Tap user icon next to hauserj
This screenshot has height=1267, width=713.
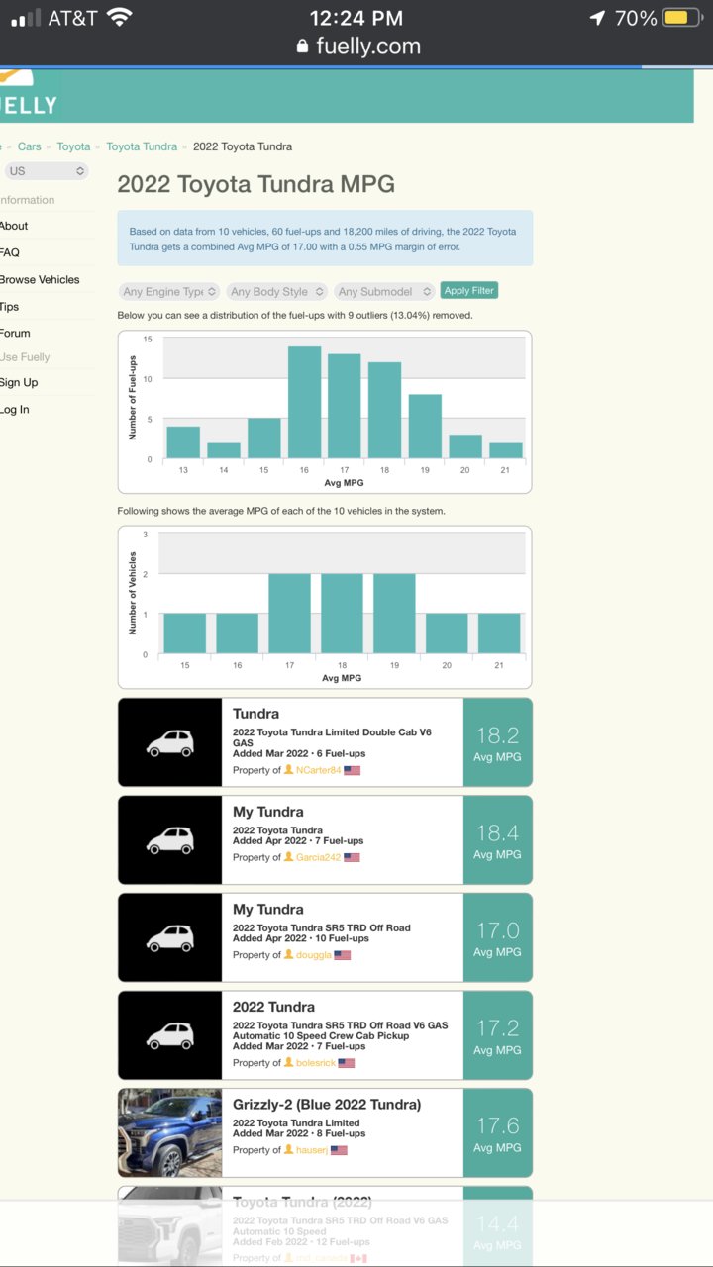[289, 1150]
